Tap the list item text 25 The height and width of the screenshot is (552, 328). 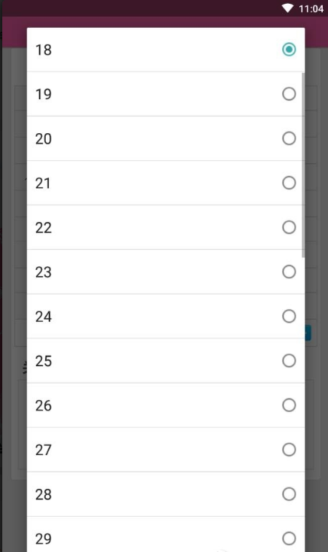[x=44, y=361]
